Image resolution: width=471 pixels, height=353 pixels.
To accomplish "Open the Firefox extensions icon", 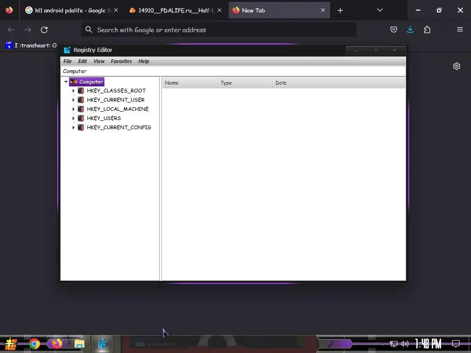I will click(427, 29).
